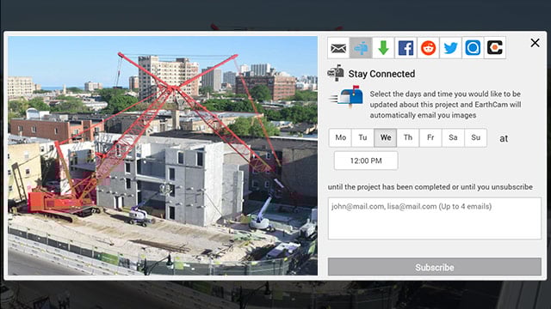Viewport: 551px width, 309px height.
Task: Click the construction site crane image
Action: (x=163, y=155)
